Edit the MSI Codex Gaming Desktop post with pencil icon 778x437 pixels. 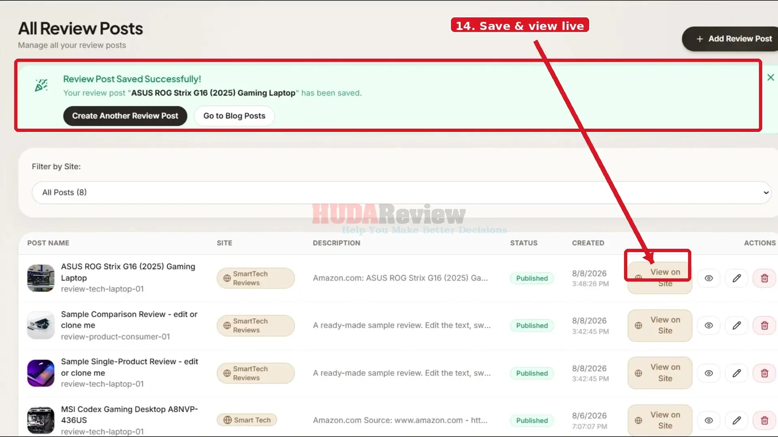pyautogui.click(x=737, y=420)
